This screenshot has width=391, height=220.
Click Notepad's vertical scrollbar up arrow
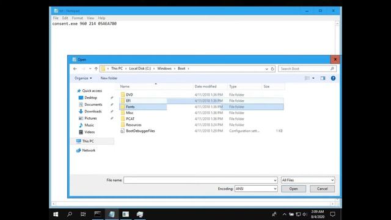[337, 24]
